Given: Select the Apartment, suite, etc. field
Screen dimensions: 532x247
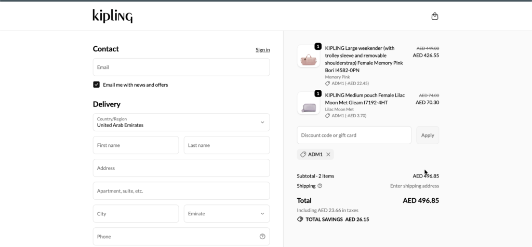Looking at the screenshot, I should (181, 191).
